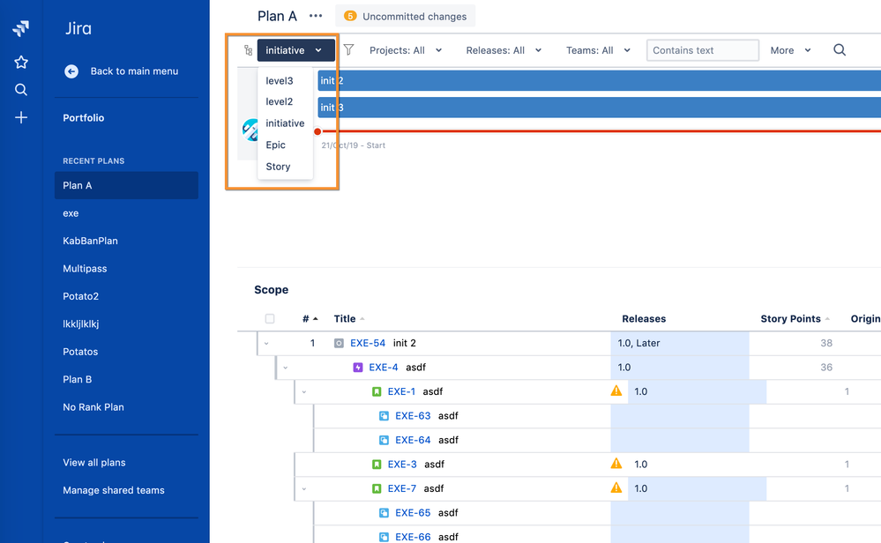Open the Teams: All dropdown
The height and width of the screenshot is (543, 881).
point(598,50)
